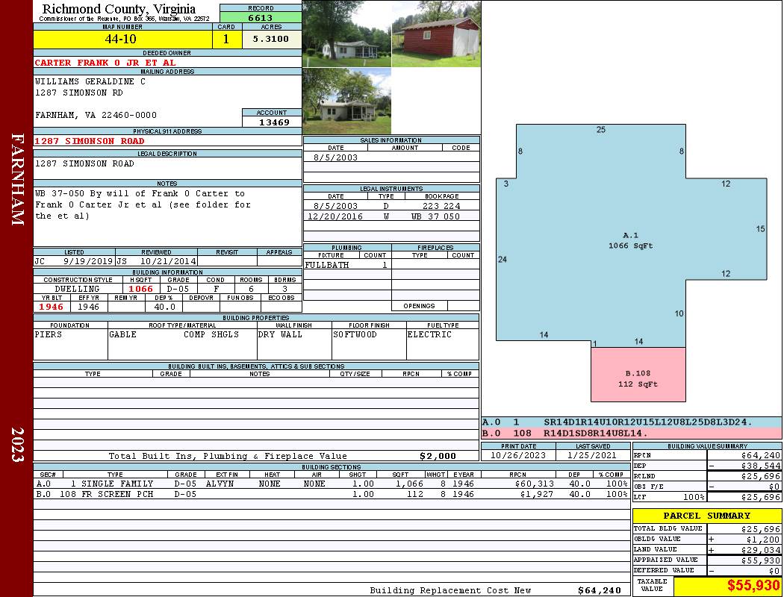Select the B.0 FR SCREEN PCH section row
This screenshot has height=597, width=784.
click(330, 494)
